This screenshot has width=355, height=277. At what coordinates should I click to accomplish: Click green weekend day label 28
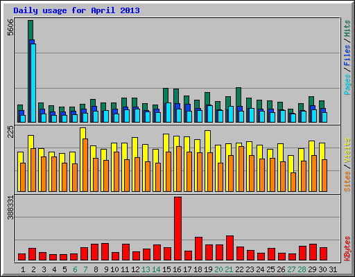click(x=302, y=269)
